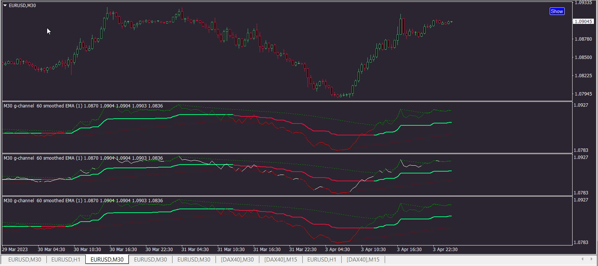This screenshot has height=266, width=598.
Task: Click the 31 Mar 22:30 time label
Action: pyautogui.click(x=303, y=250)
